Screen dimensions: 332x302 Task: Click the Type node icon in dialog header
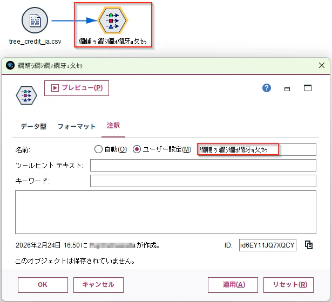tap(26, 95)
